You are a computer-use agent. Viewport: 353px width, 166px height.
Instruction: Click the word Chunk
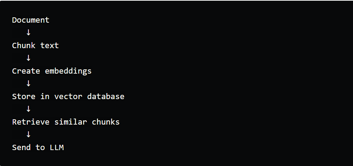coord(24,46)
